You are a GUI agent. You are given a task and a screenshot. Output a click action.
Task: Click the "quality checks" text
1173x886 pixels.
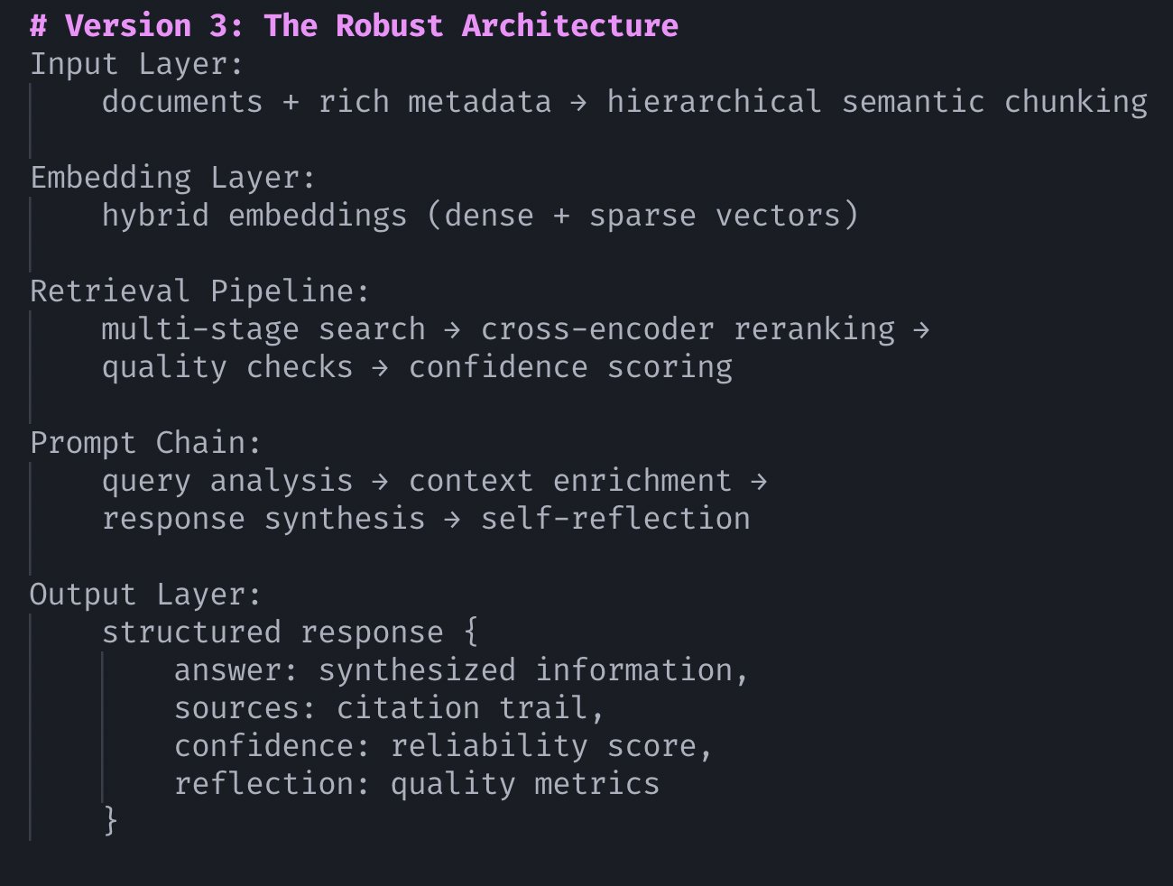[226, 367]
